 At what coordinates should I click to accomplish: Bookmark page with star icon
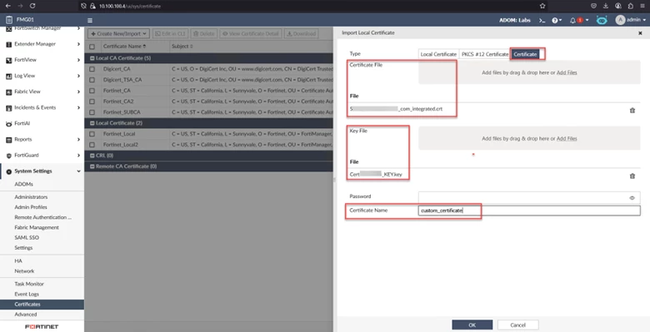[542, 6]
